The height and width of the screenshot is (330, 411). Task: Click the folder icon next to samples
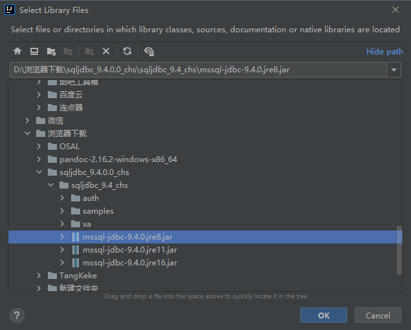click(76, 211)
